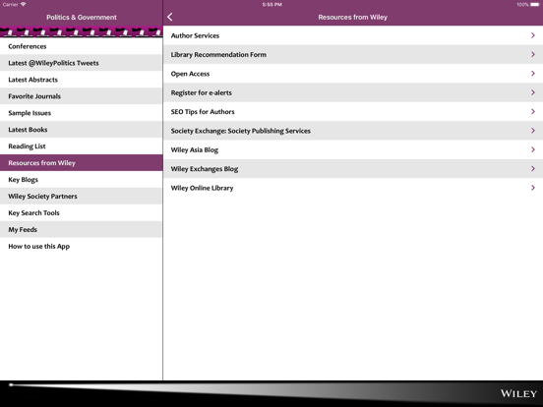Tap the chevron on Society Exchange row

tap(533, 131)
